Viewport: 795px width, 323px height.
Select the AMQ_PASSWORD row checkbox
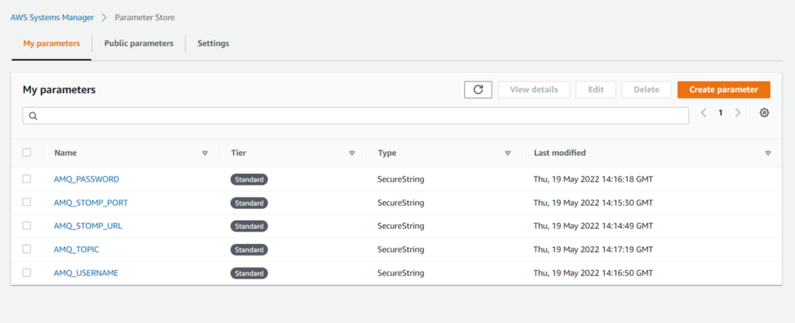[x=27, y=179]
